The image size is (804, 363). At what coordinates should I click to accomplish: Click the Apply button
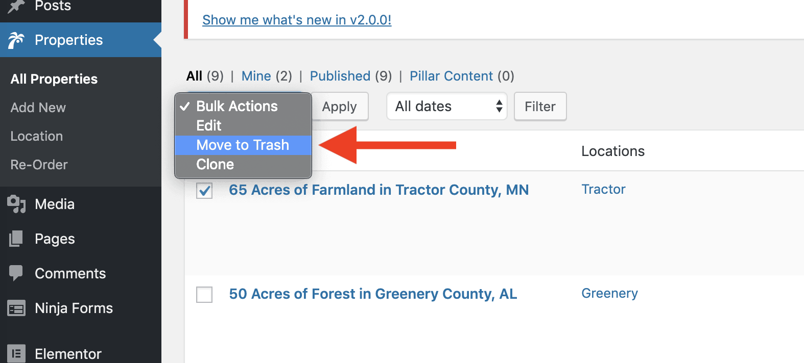340,107
